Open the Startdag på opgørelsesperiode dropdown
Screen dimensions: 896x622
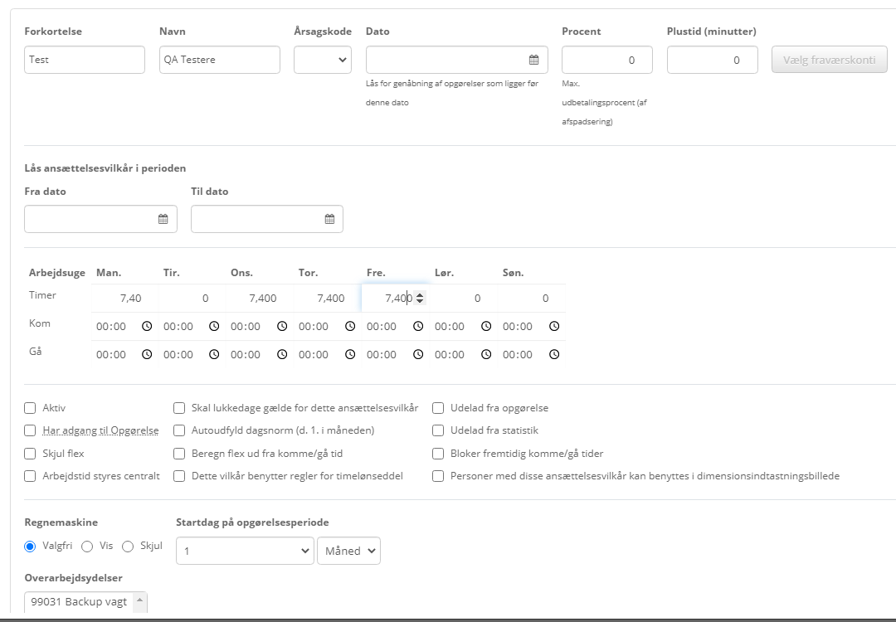coord(244,551)
